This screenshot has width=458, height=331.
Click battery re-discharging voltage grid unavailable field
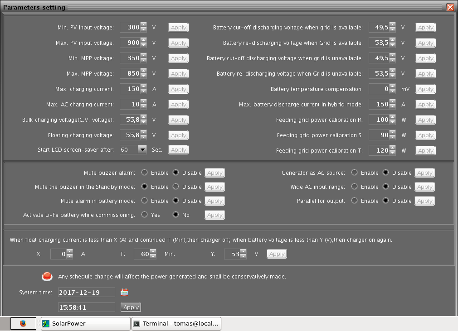click(379, 73)
